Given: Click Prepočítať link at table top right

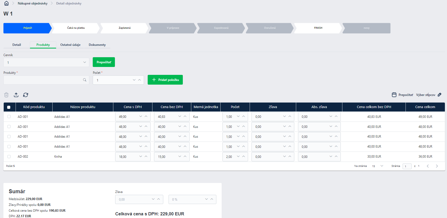Looking at the screenshot, I should click(x=406, y=95).
